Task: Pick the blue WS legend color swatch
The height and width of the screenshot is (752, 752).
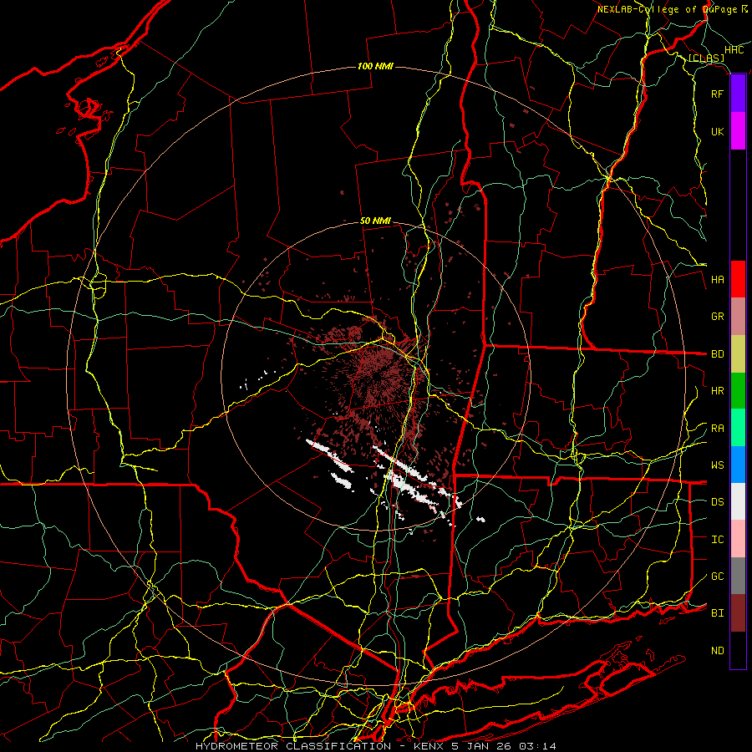Action: point(738,465)
